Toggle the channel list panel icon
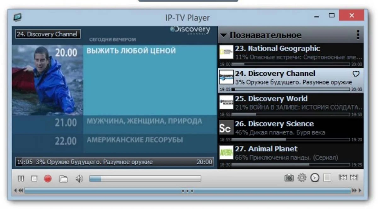The image size is (378, 209). [327, 178]
